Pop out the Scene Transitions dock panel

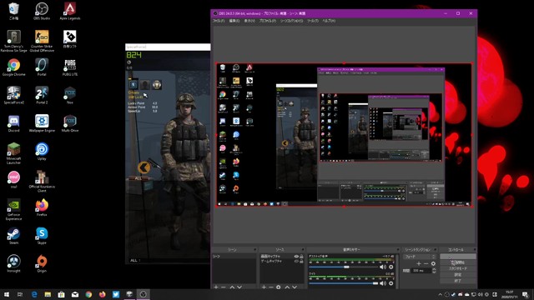pyautogui.click(x=436, y=250)
